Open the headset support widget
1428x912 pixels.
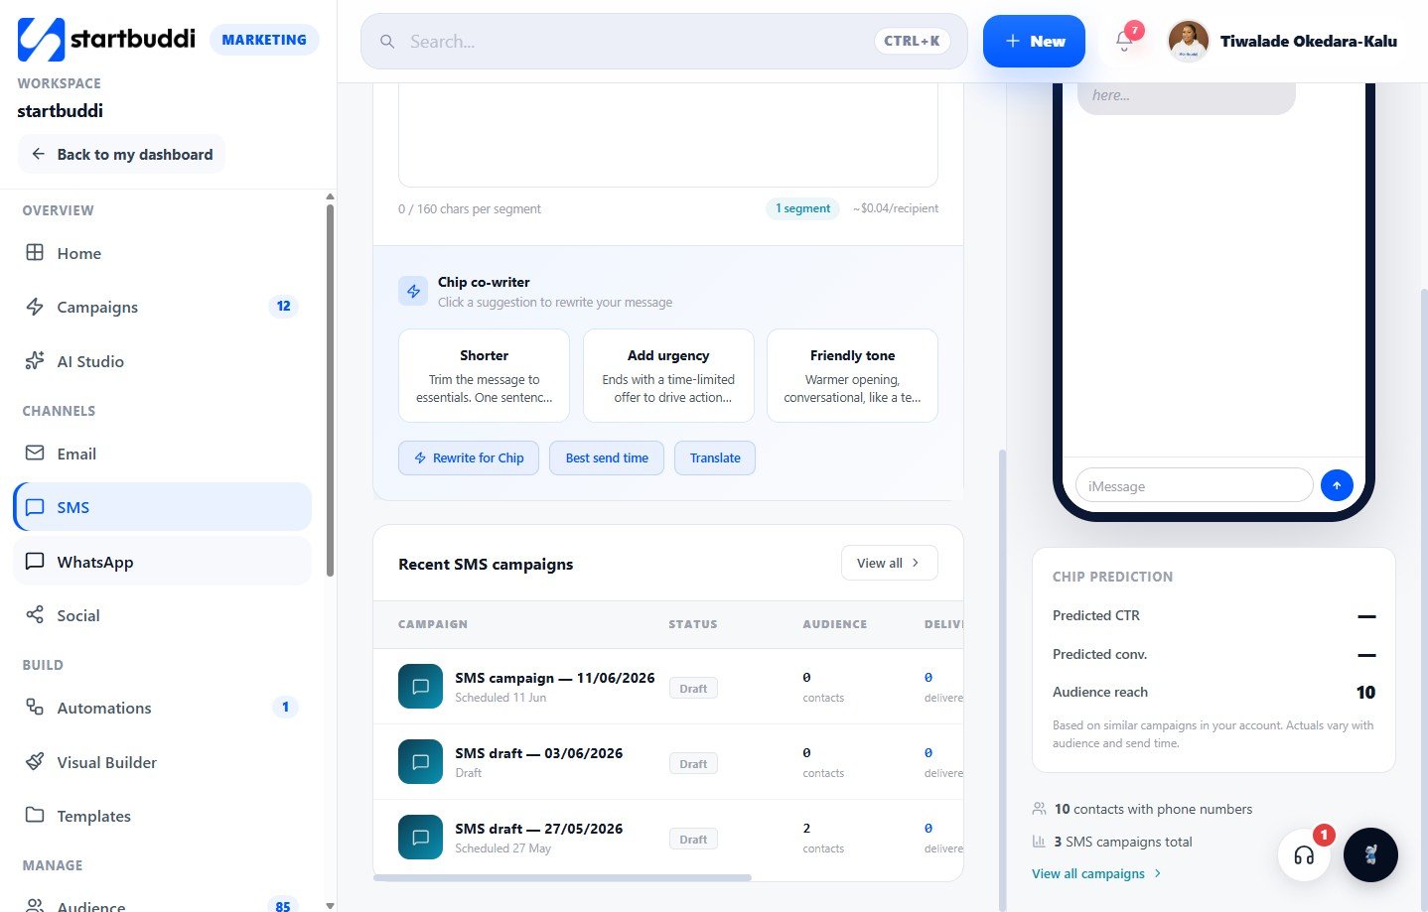1304,854
